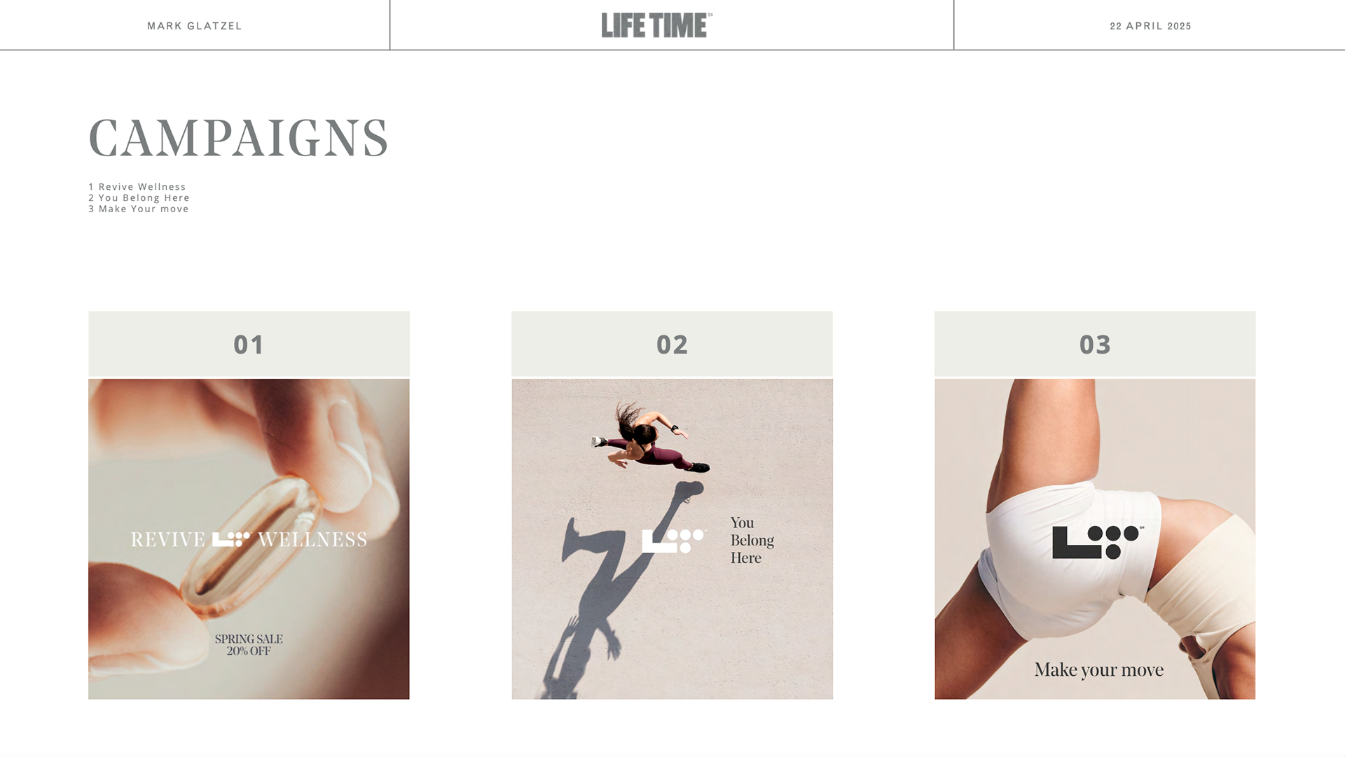Click the 22 April 2025 date
The image size is (1345, 757).
click(1150, 26)
